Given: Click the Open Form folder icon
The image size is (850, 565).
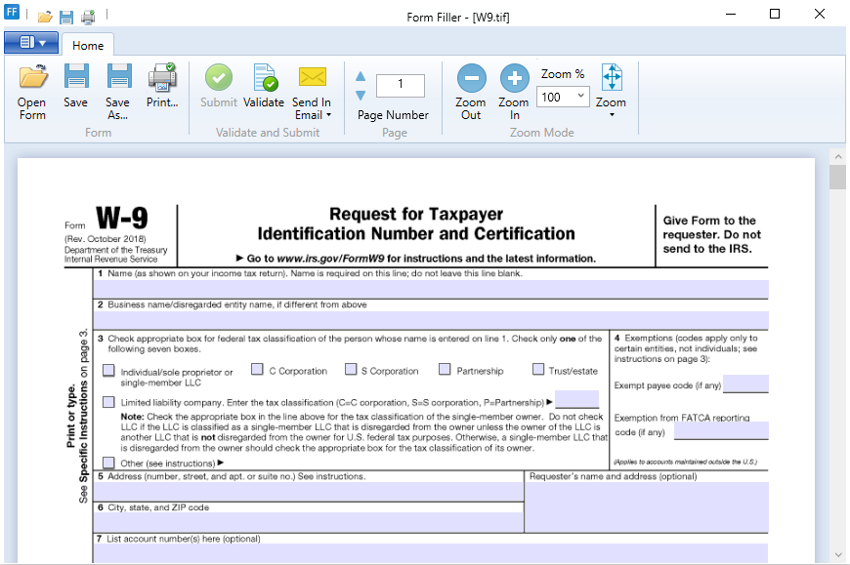Looking at the screenshot, I should (32, 77).
